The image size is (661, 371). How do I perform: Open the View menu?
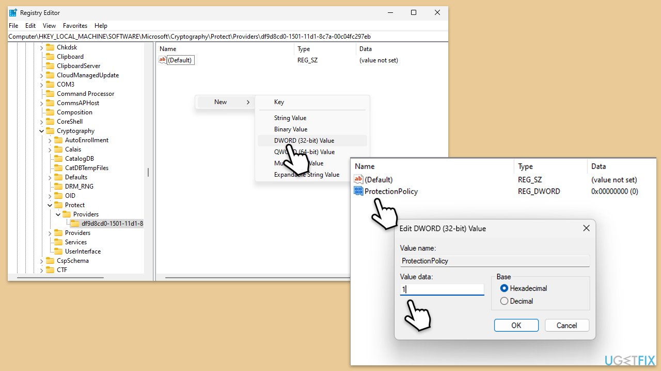[x=49, y=26]
